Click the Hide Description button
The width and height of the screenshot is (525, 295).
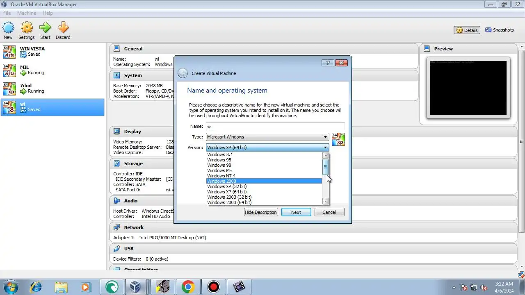(261, 212)
